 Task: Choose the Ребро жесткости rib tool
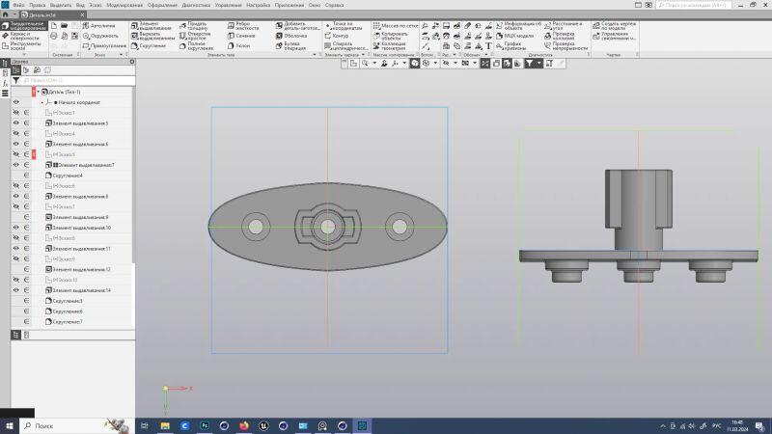[x=249, y=24]
